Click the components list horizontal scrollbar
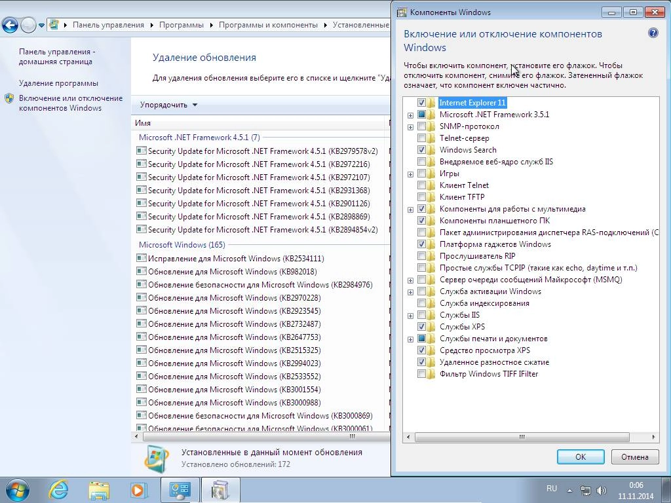 522,437
